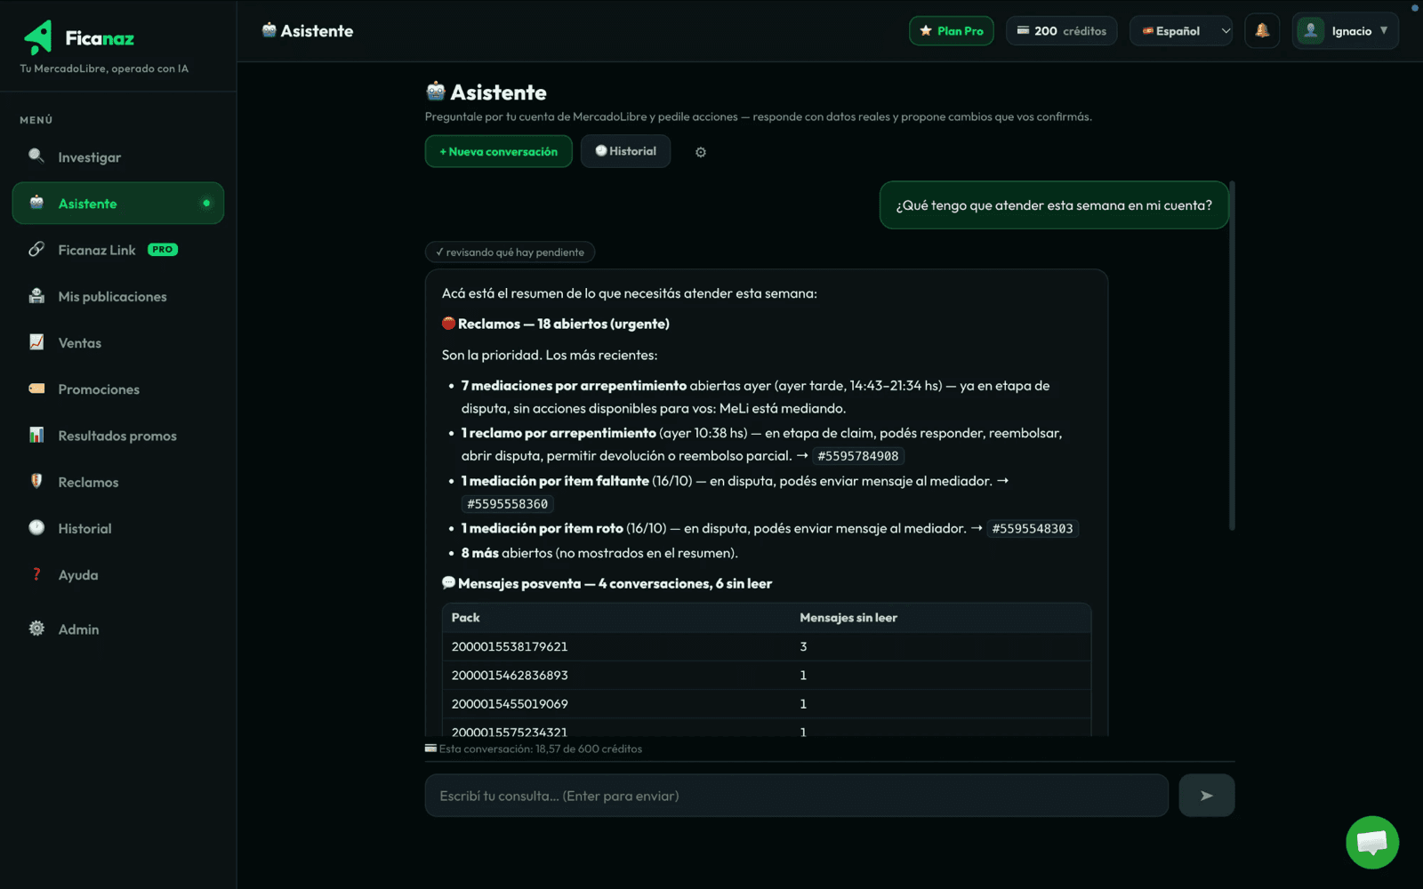Click the Ventas chart icon
Viewport: 1423px width, 889px height.
click(36, 342)
